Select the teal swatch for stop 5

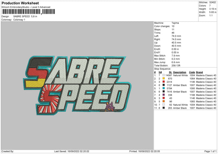click(164, 88)
